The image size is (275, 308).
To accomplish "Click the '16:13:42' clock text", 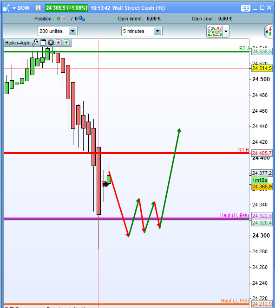I will 100,8.
